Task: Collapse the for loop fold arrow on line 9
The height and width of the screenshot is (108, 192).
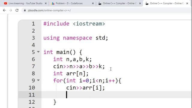Action: [x=38, y=80]
